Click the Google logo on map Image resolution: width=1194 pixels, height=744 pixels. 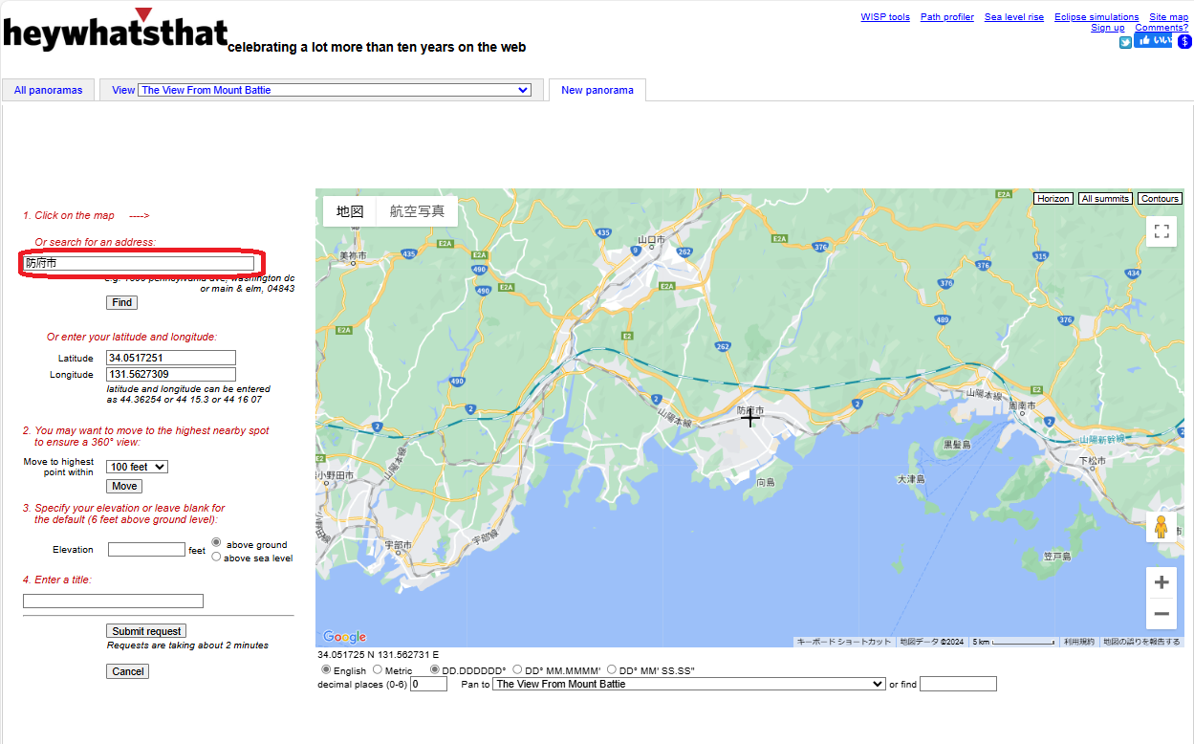[x=345, y=637]
